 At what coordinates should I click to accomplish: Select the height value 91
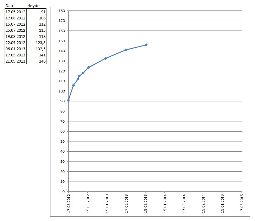point(43,12)
